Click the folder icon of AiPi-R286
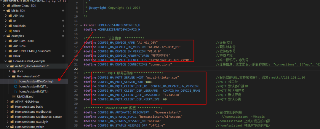The image size is (320, 129). [10, 46]
